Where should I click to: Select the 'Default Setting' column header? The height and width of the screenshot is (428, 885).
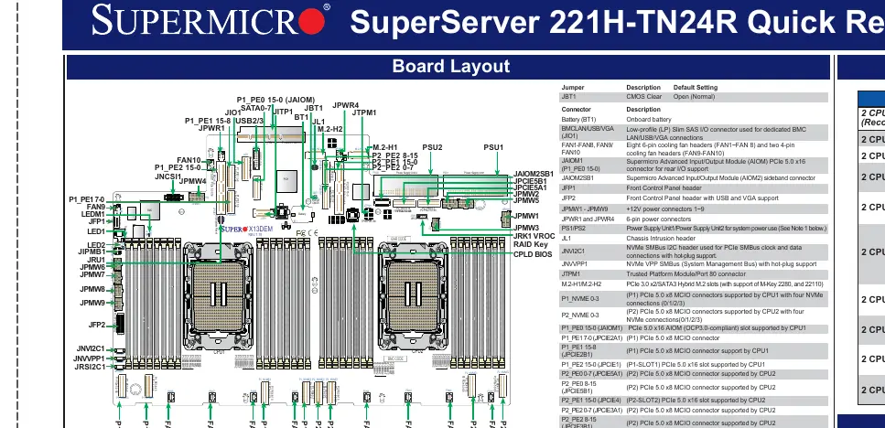tap(696, 88)
